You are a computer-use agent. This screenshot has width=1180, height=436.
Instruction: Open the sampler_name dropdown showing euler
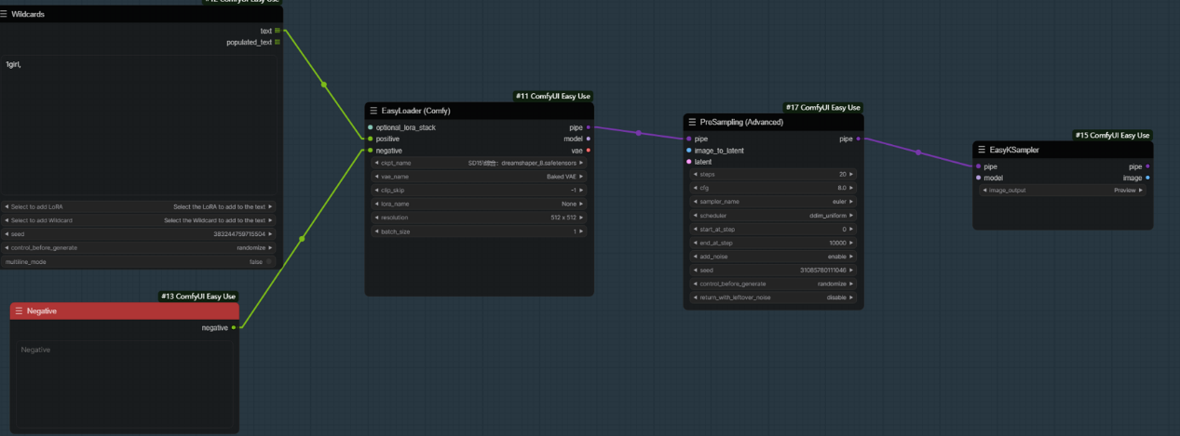click(771, 201)
